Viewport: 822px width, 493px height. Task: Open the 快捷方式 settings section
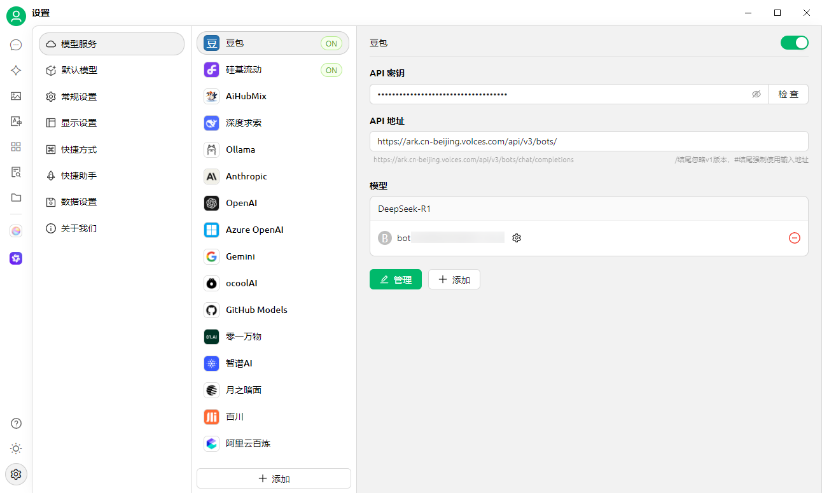pyautogui.click(x=111, y=149)
